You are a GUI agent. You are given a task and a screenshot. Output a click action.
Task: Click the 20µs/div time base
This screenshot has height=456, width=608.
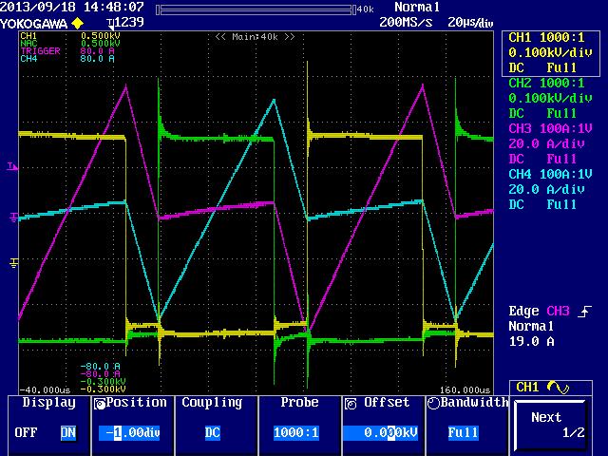pyautogui.click(x=470, y=22)
